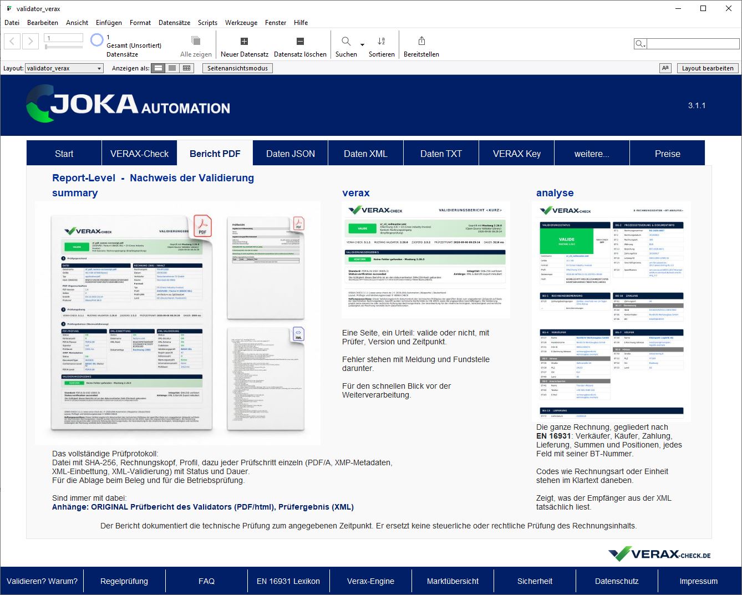742x595 pixels.
Task: Open the Marktübersicht footer button
Action: click(x=453, y=581)
